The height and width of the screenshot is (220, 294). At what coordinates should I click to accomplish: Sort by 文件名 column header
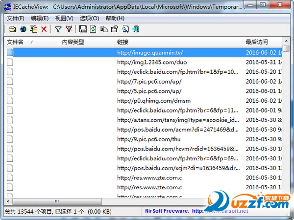tap(31, 42)
